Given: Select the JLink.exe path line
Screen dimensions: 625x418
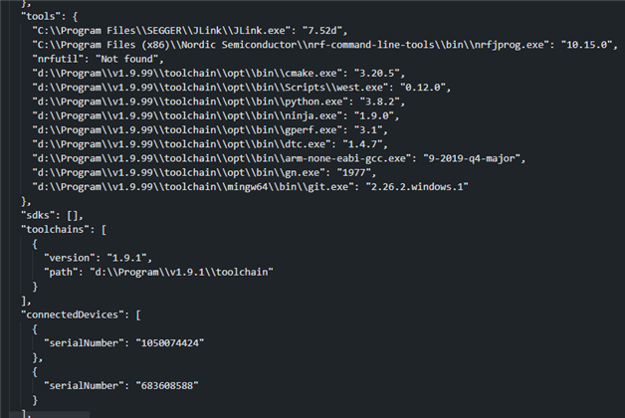Looking at the screenshot, I should (190, 31).
